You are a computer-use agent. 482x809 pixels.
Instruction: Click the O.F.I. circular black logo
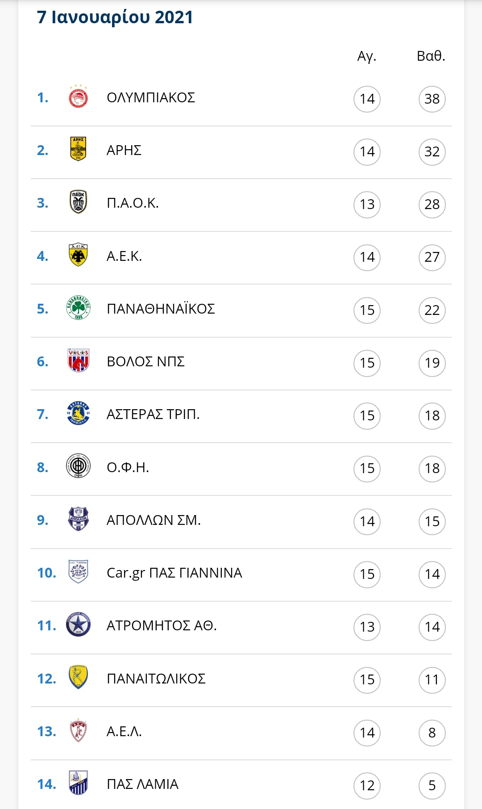78,466
